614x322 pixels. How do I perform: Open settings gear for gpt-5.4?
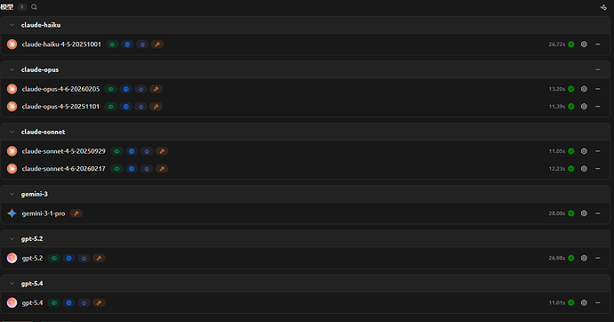pyautogui.click(x=584, y=302)
